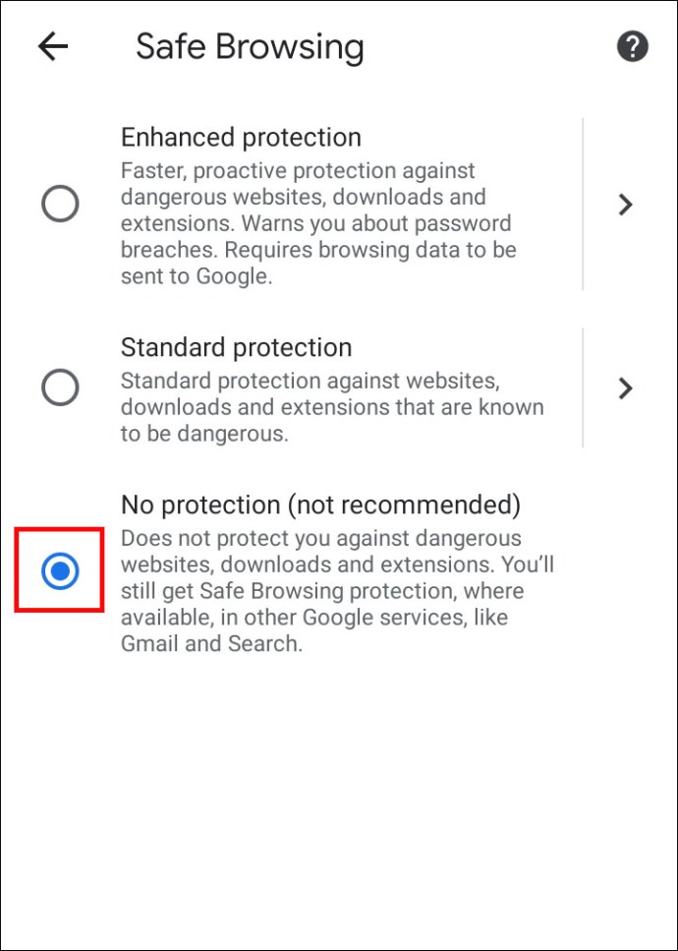Tap the "Enhanced protection" heading

[241, 137]
